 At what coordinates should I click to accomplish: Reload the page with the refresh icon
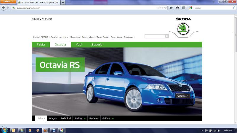pyautogui.click(x=165, y=8)
